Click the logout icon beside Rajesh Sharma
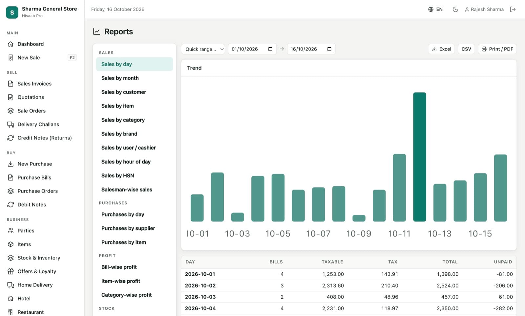 click(x=513, y=9)
